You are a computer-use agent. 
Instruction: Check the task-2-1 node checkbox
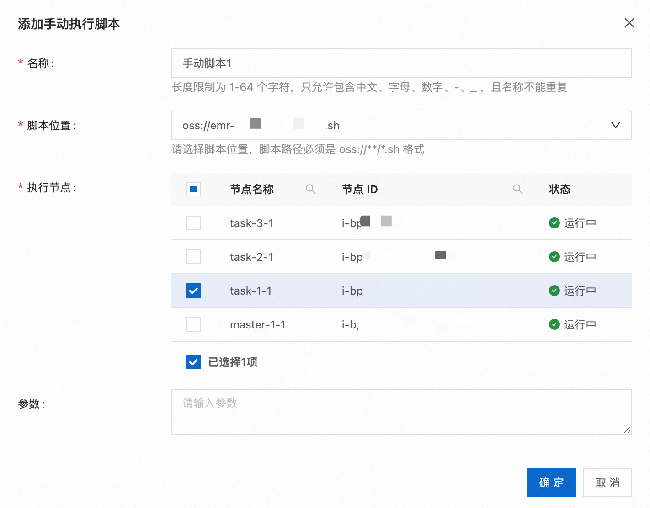click(193, 257)
